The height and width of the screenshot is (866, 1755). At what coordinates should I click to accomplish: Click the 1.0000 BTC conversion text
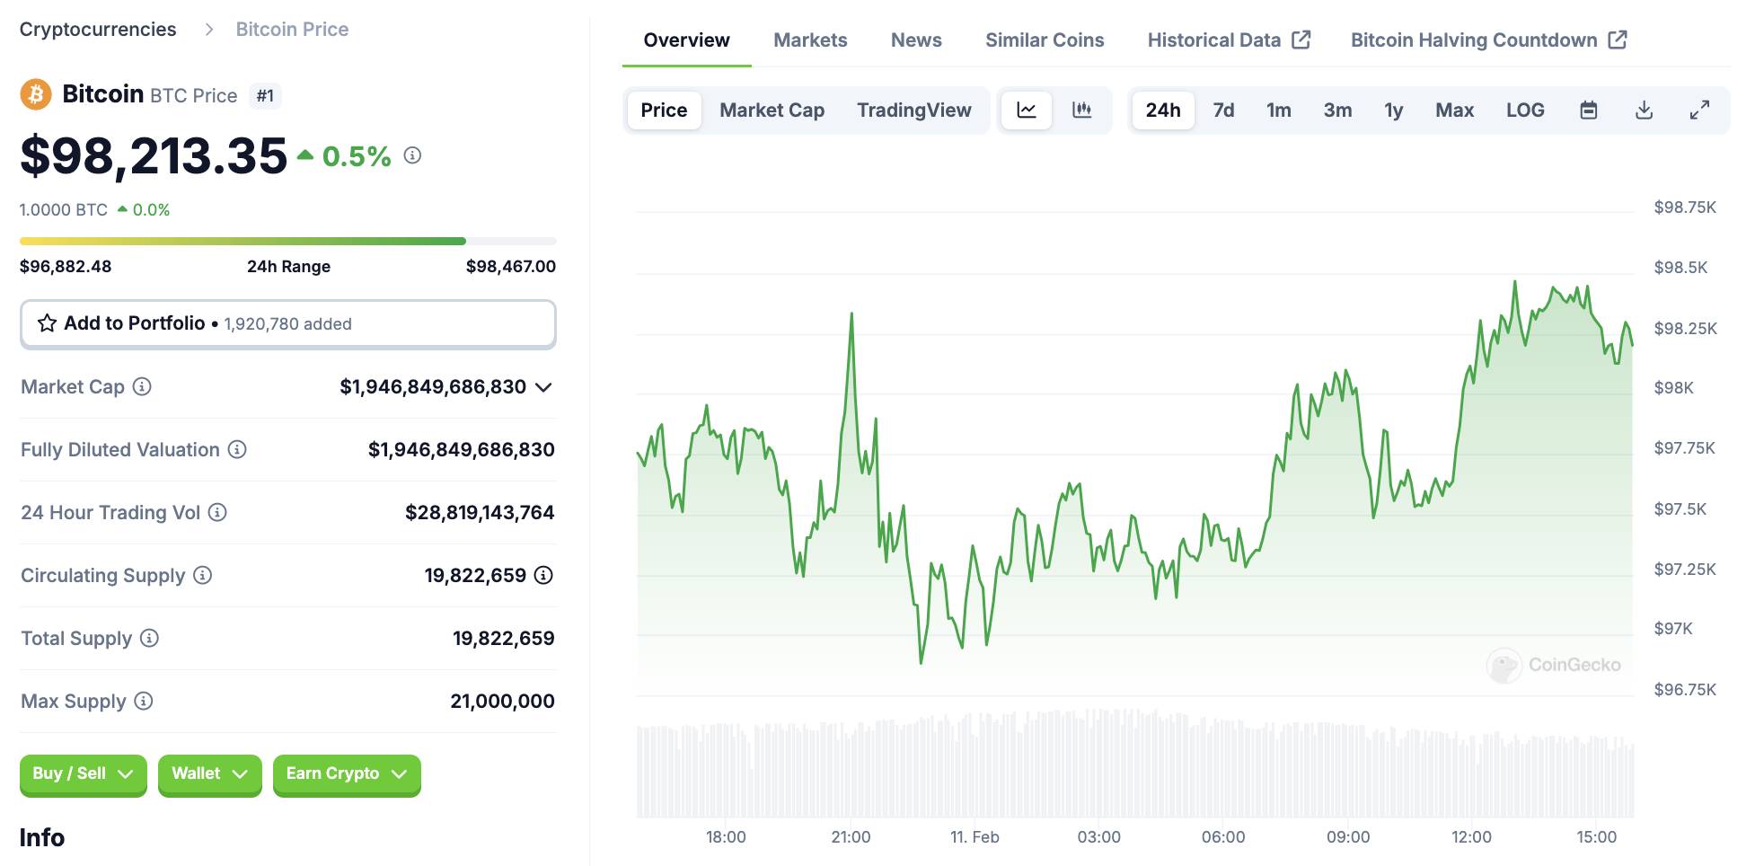pyautogui.click(x=64, y=210)
